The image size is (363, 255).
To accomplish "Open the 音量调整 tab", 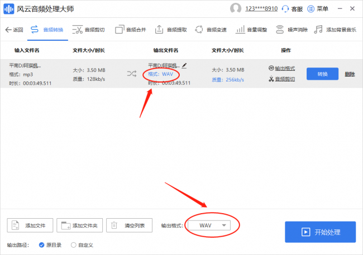I will pyautogui.click(x=251, y=30).
